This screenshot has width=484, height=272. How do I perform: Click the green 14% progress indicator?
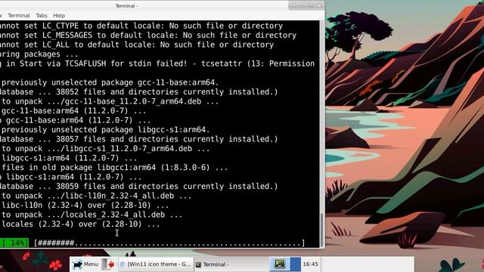pyautogui.click(x=14, y=243)
